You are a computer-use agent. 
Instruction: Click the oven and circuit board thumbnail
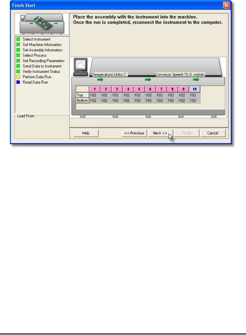[42, 24]
